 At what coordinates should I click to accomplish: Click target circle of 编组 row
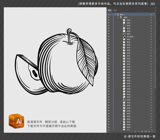(x=151, y=17)
